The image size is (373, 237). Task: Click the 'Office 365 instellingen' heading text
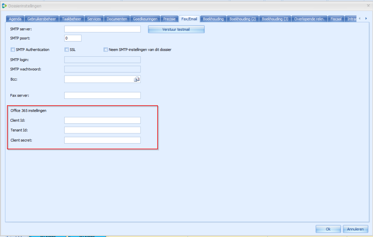pyautogui.click(x=28, y=110)
